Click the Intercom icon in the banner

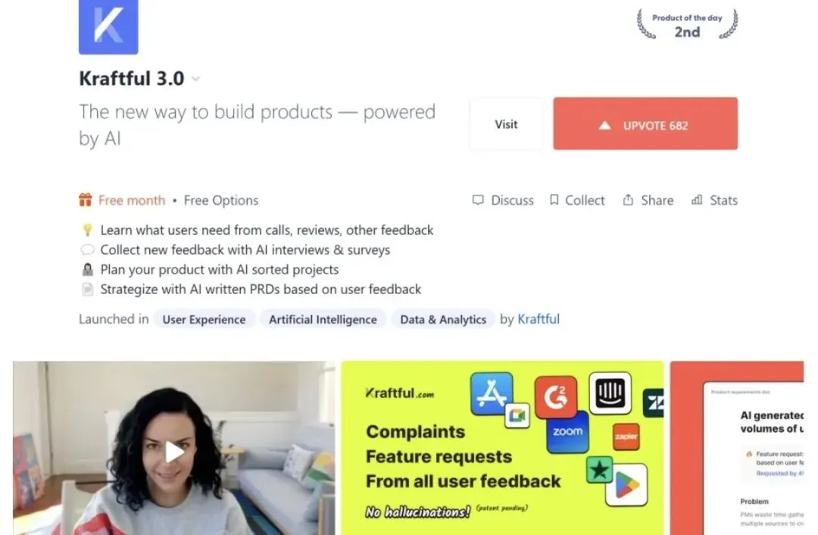pos(610,393)
